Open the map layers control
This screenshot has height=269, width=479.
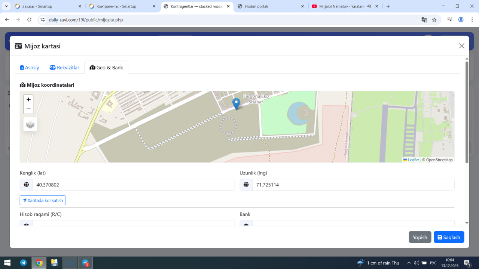point(30,124)
